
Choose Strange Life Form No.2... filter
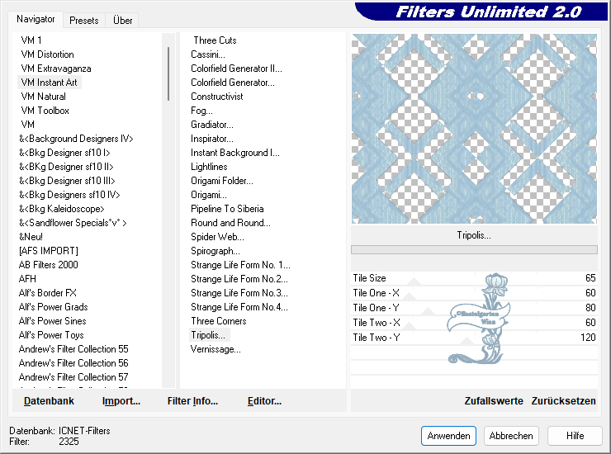coord(239,279)
